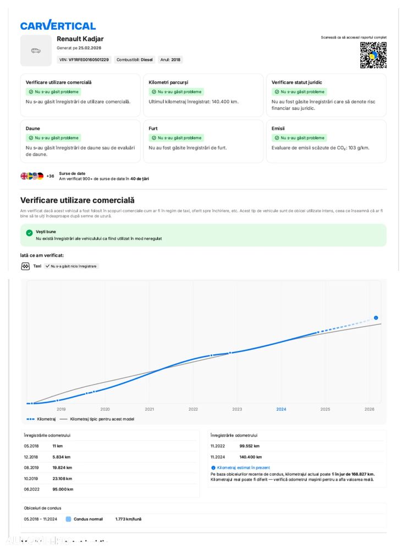Image resolution: width=407 pixels, height=550 pixels.
Task: Click the Daune no-problems status badge
Action: tap(54, 138)
